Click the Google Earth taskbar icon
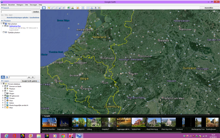220x138 pixels. pos(79,136)
